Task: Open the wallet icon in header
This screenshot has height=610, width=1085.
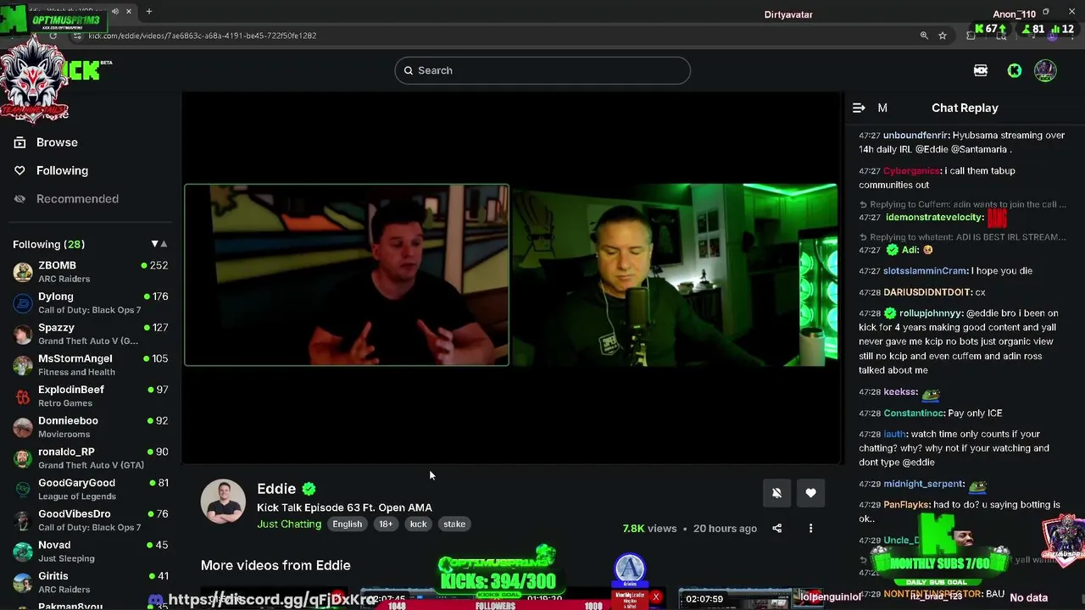Action: (981, 70)
